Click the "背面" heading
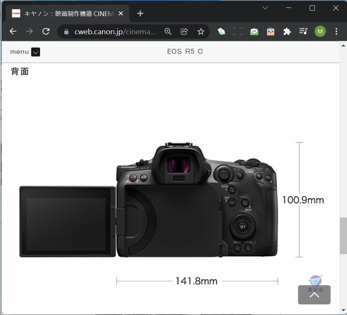The height and width of the screenshot is (315, 347). point(20,71)
